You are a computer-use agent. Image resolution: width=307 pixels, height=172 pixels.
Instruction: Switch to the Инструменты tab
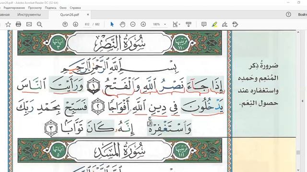(x=29, y=15)
